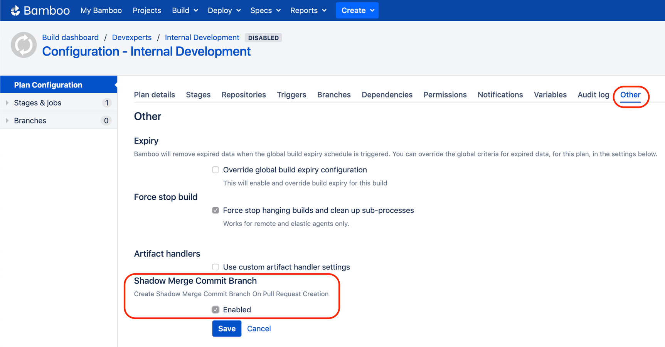
Task: Expand Branches sidebar tree arrow
Action: click(7, 121)
